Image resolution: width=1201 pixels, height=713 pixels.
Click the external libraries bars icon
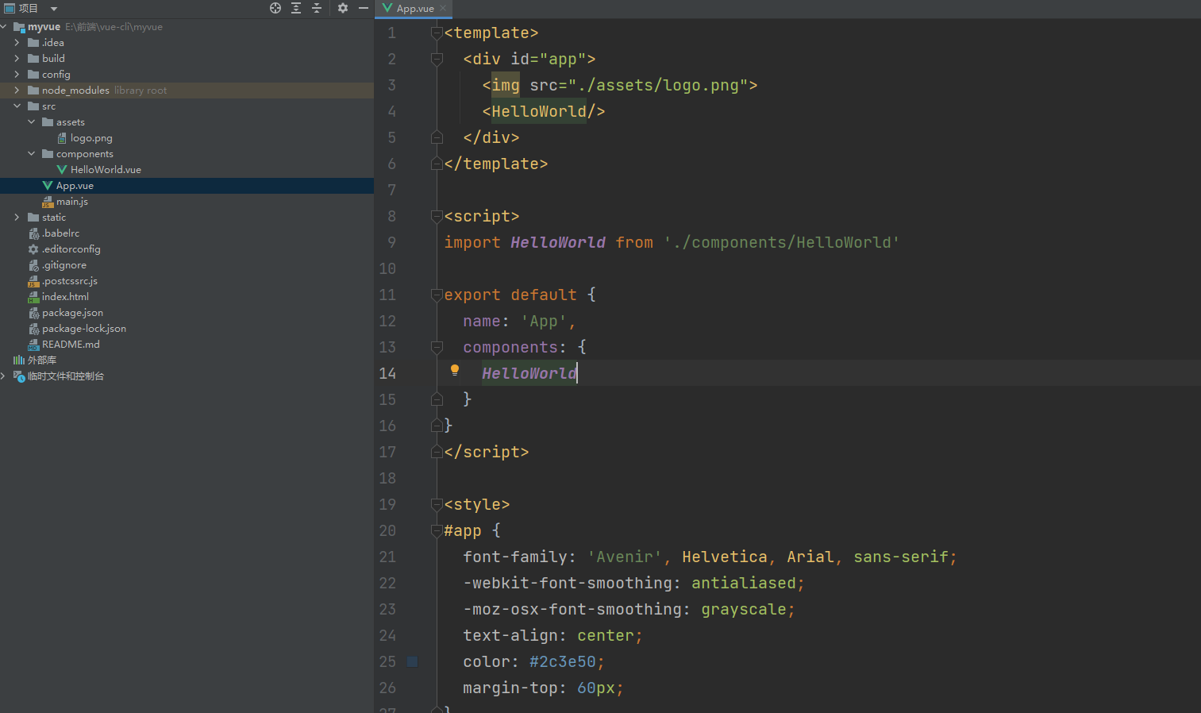tap(19, 360)
